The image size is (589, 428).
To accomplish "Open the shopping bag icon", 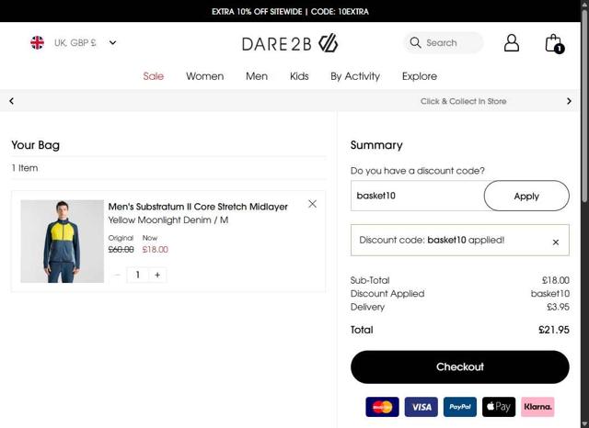I will pos(554,43).
